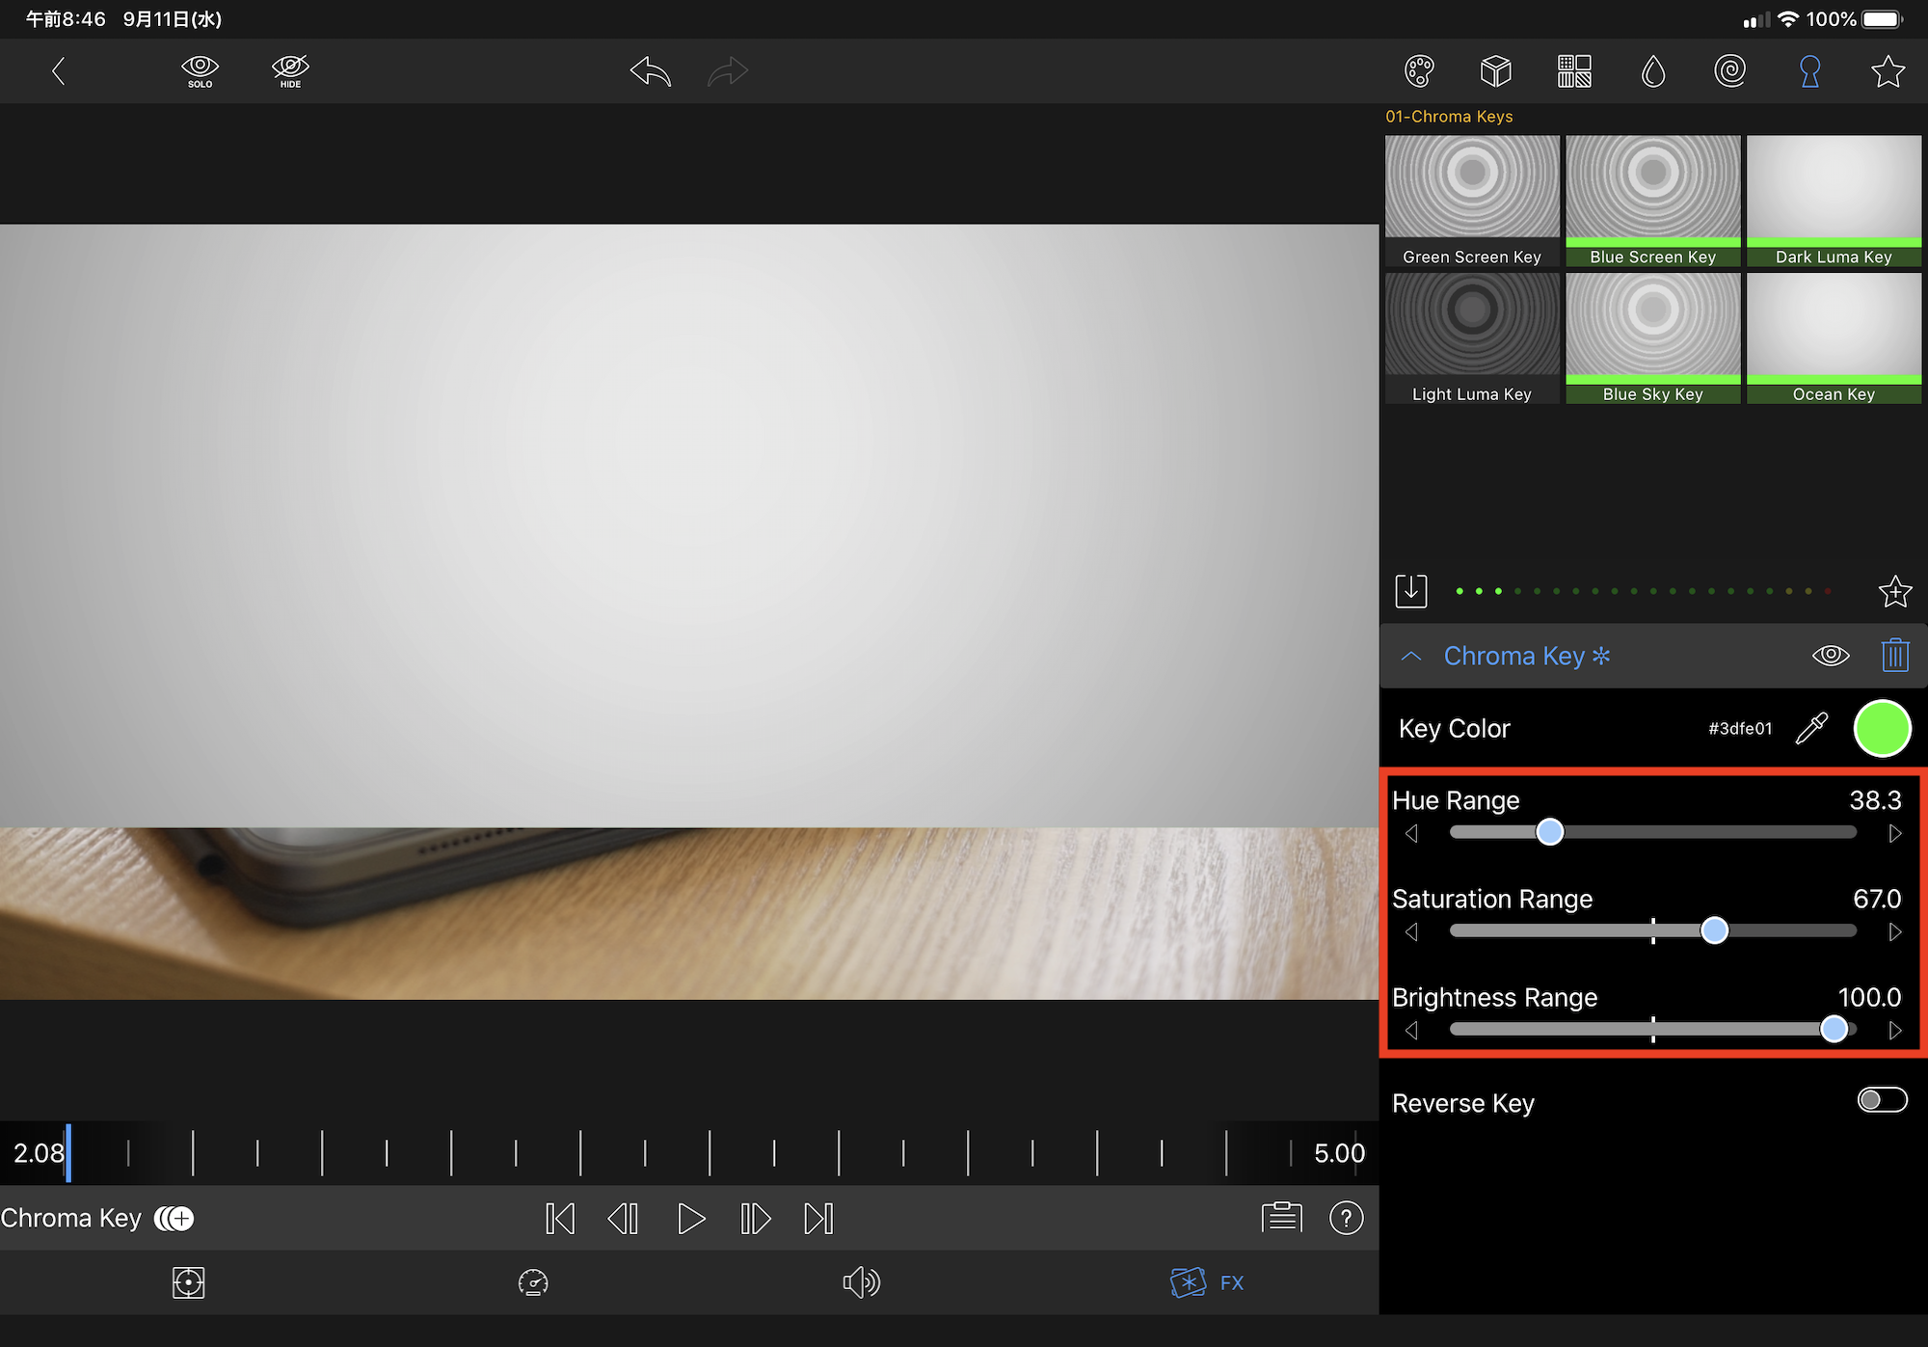Open the spiral distortion effects category
1928x1347 pixels.
pos(1730,70)
